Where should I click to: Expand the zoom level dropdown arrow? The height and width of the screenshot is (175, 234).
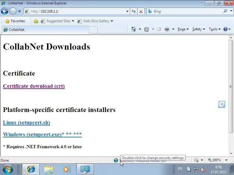(226, 160)
